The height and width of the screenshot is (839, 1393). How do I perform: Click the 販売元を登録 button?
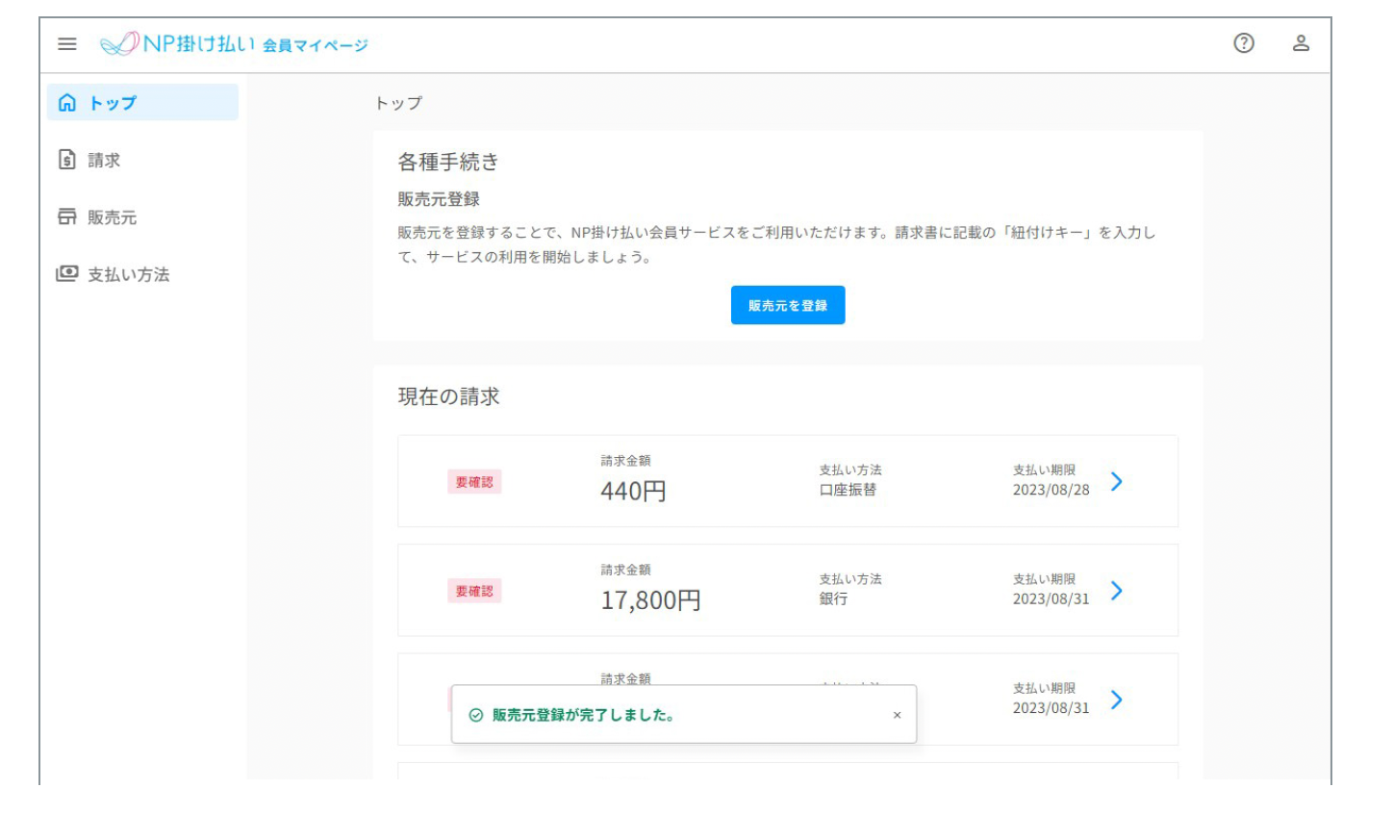pos(787,305)
